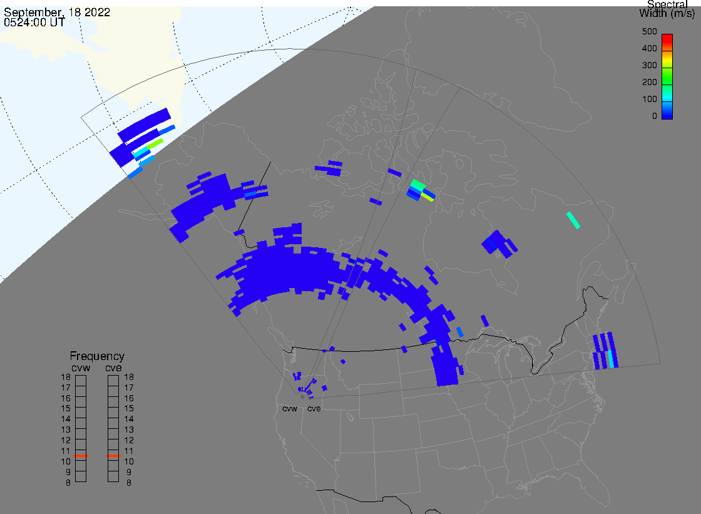Click the isolated teal diagonal stripe over eastern Canada

pos(573,220)
